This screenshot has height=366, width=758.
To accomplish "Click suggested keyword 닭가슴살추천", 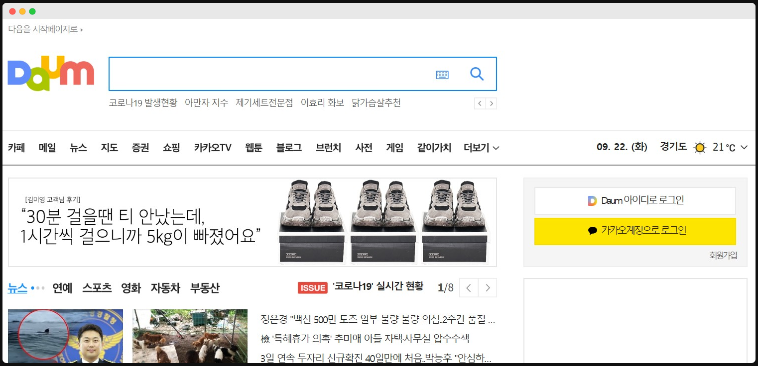I will tap(376, 103).
